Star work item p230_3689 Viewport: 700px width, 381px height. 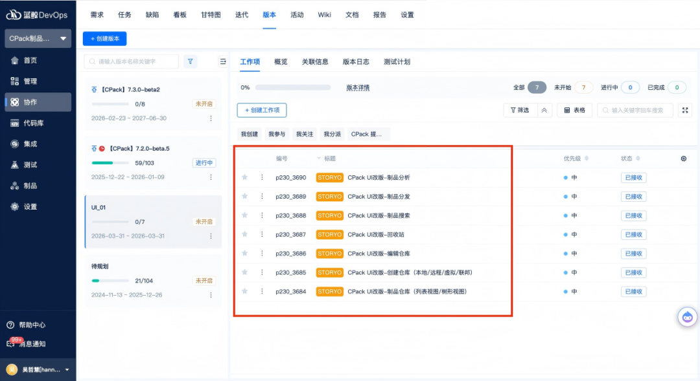tap(244, 196)
